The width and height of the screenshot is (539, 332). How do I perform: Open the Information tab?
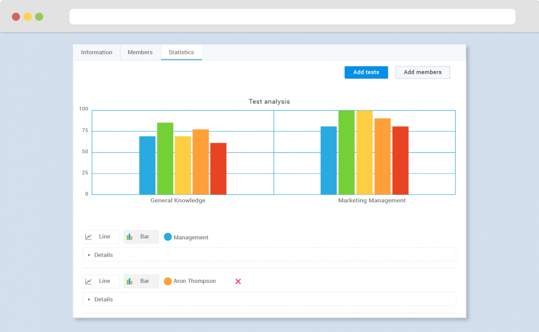[x=97, y=52]
